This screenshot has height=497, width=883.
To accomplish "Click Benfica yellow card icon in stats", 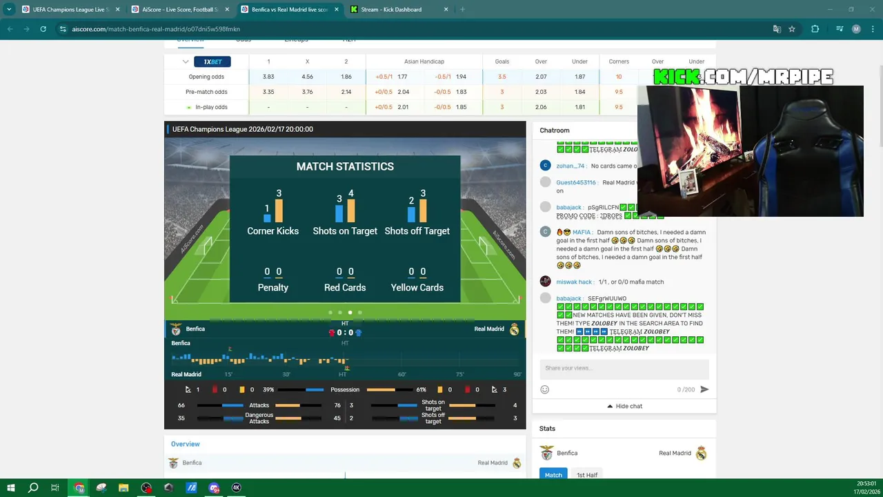I will coord(242,389).
